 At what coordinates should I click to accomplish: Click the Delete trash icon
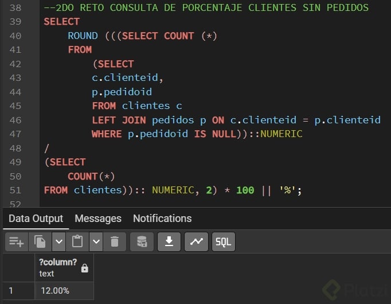click(115, 241)
